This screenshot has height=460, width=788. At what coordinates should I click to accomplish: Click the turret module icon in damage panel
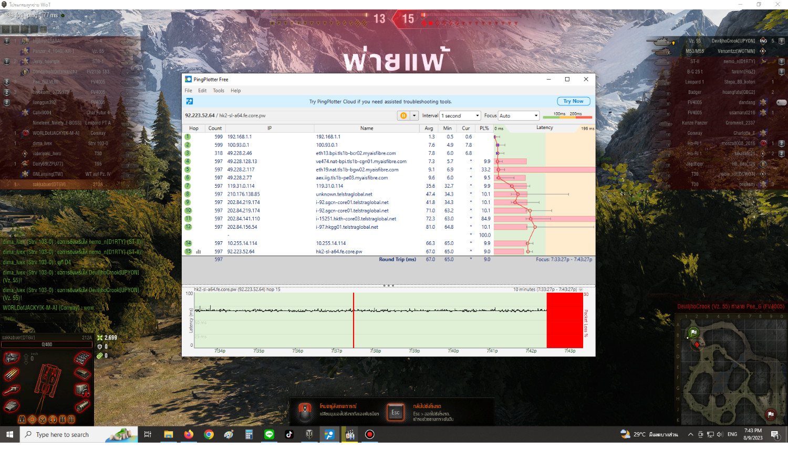point(11,406)
